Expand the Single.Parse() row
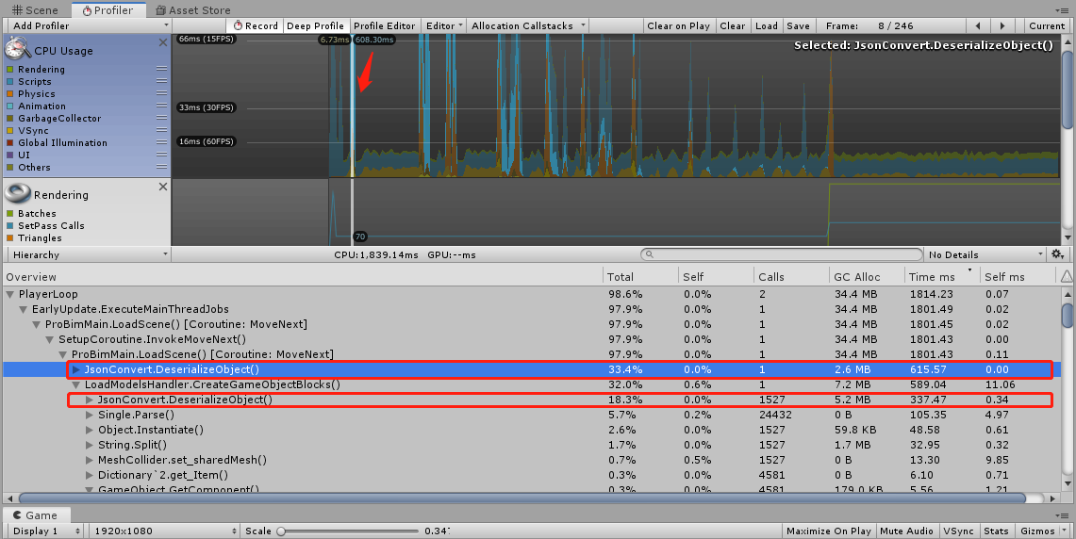1076x539 pixels. 90,415
